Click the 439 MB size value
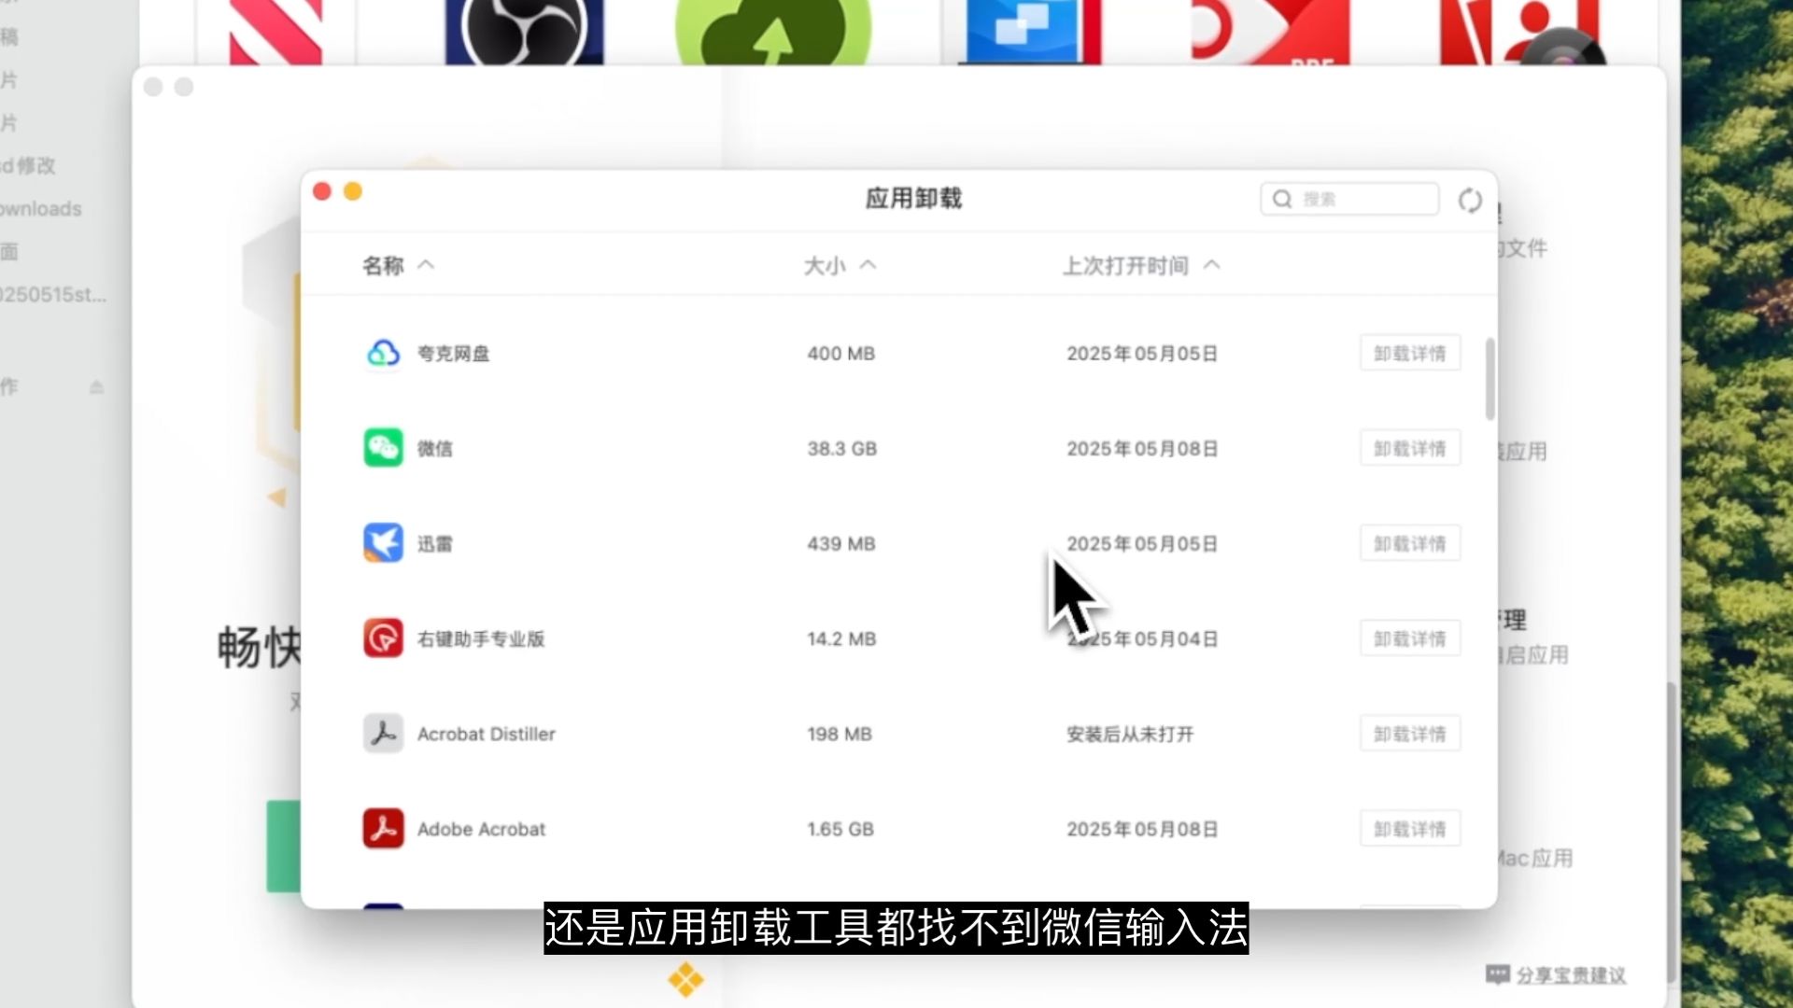 tap(841, 543)
